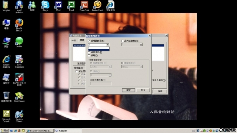Launch Internet Explorer from the desktop icon
The image size is (237, 133).
(6, 61)
